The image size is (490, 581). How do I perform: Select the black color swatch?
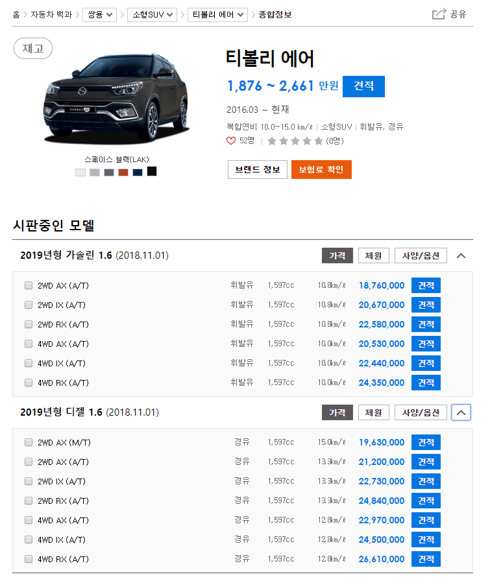click(152, 171)
